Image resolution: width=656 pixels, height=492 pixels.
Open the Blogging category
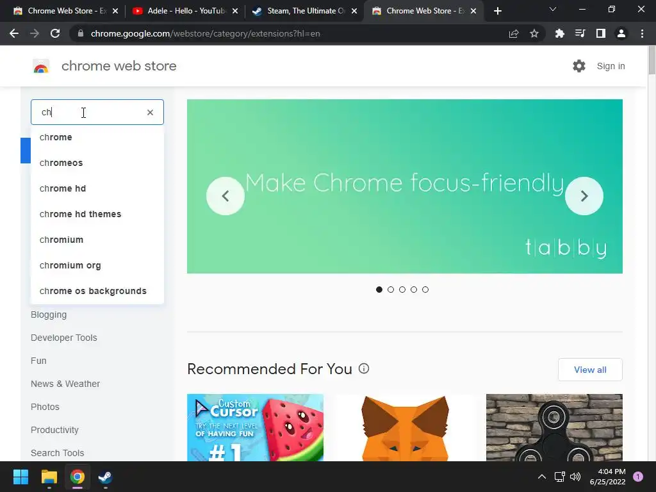click(49, 315)
